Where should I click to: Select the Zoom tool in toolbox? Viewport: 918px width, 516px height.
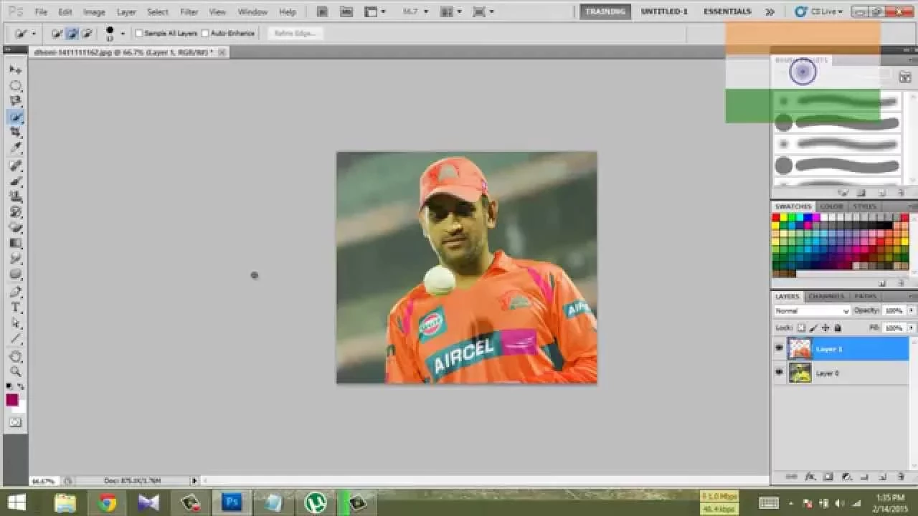point(15,371)
